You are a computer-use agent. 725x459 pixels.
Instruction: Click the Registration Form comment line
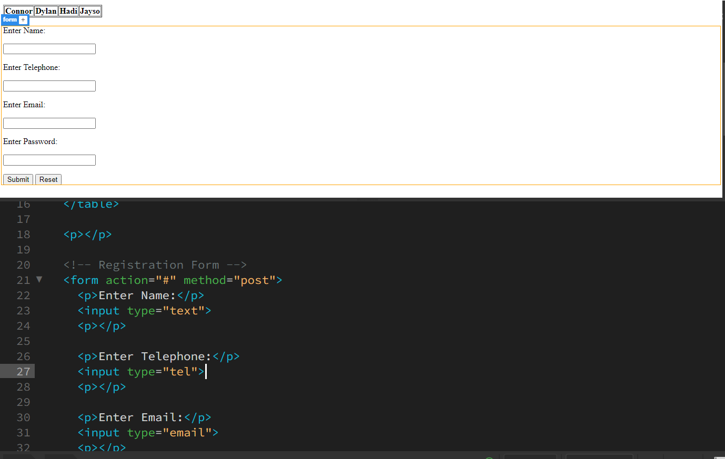tap(155, 265)
